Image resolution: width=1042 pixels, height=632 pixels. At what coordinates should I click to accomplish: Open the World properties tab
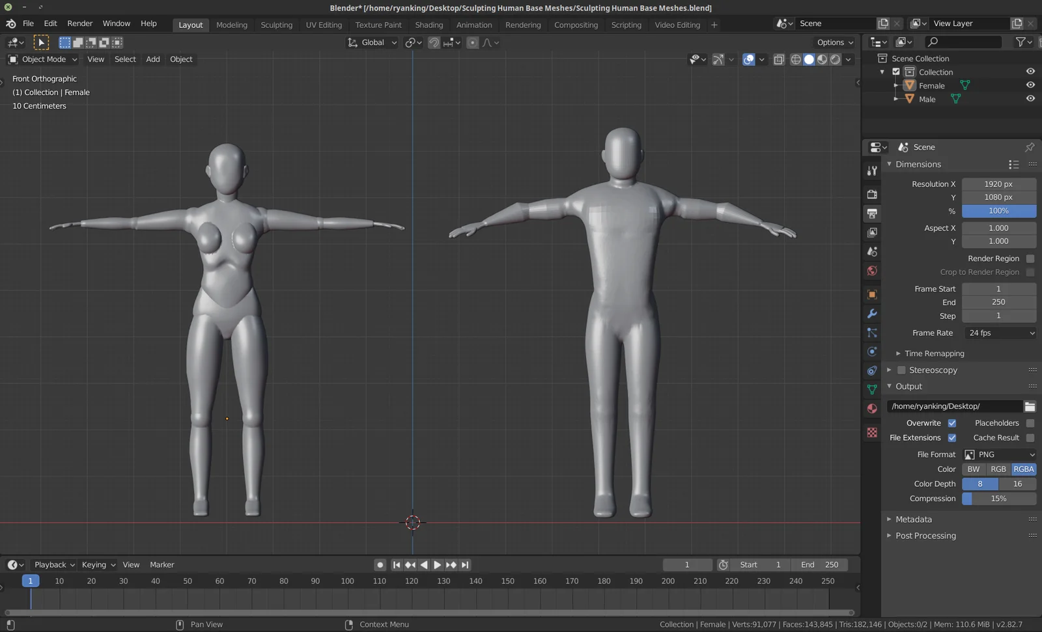872,271
